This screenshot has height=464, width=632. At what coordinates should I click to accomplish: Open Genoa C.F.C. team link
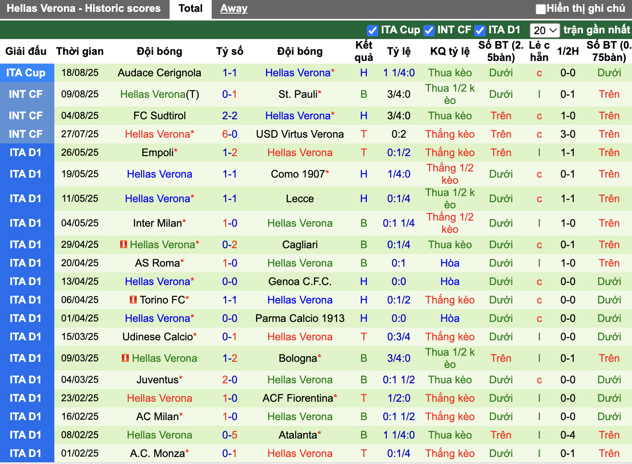click(x=300, y=282)
